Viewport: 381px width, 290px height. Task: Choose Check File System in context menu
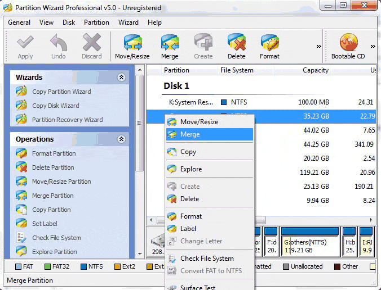coord(210,259)
